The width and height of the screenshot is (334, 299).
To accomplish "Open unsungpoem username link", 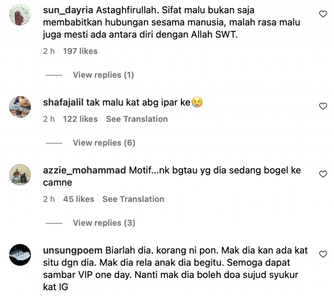I will [x=73, y=251].
